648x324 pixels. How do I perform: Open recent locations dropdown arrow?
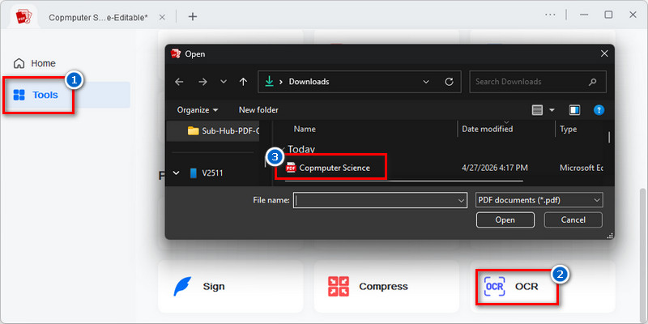224,82
